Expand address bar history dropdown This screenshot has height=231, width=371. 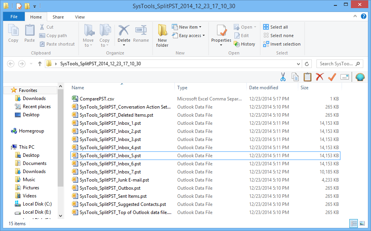tap(298, 64)
